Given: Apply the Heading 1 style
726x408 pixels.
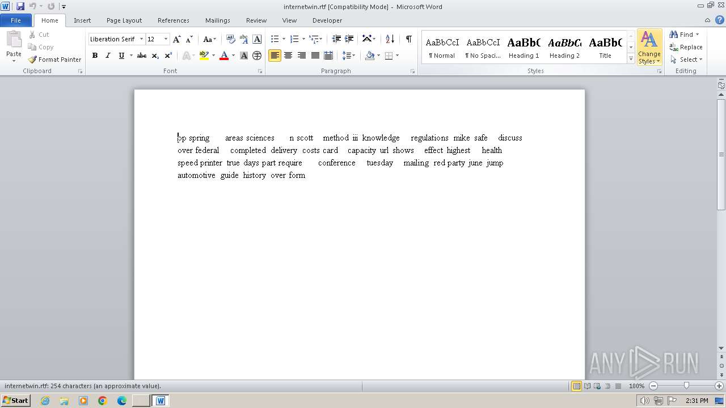Looking at the screenshot, I should (x=524, y=48).
